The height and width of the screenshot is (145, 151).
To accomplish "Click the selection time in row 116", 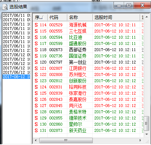I will pyautogui.click(x=115, y=37).
